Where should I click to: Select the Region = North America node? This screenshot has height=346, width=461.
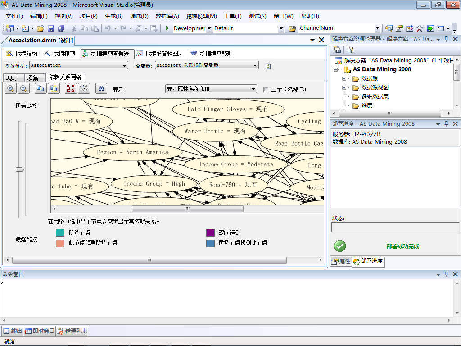pyautogui.click(x=133, y=152)
